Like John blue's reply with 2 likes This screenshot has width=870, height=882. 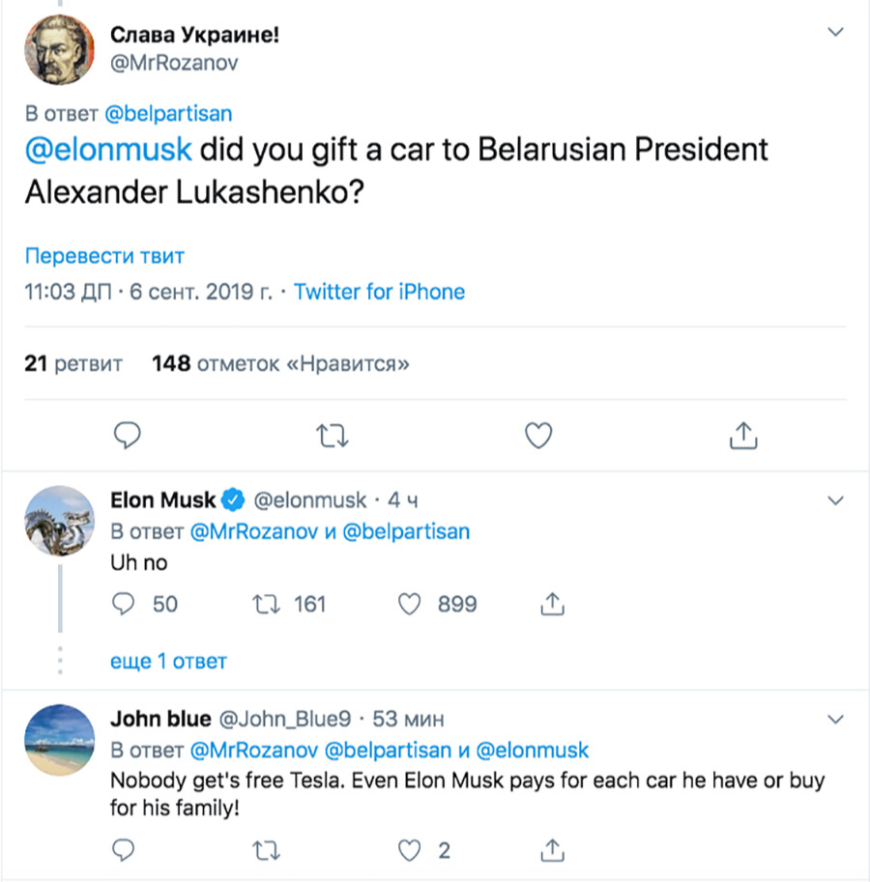coord(409,850)
